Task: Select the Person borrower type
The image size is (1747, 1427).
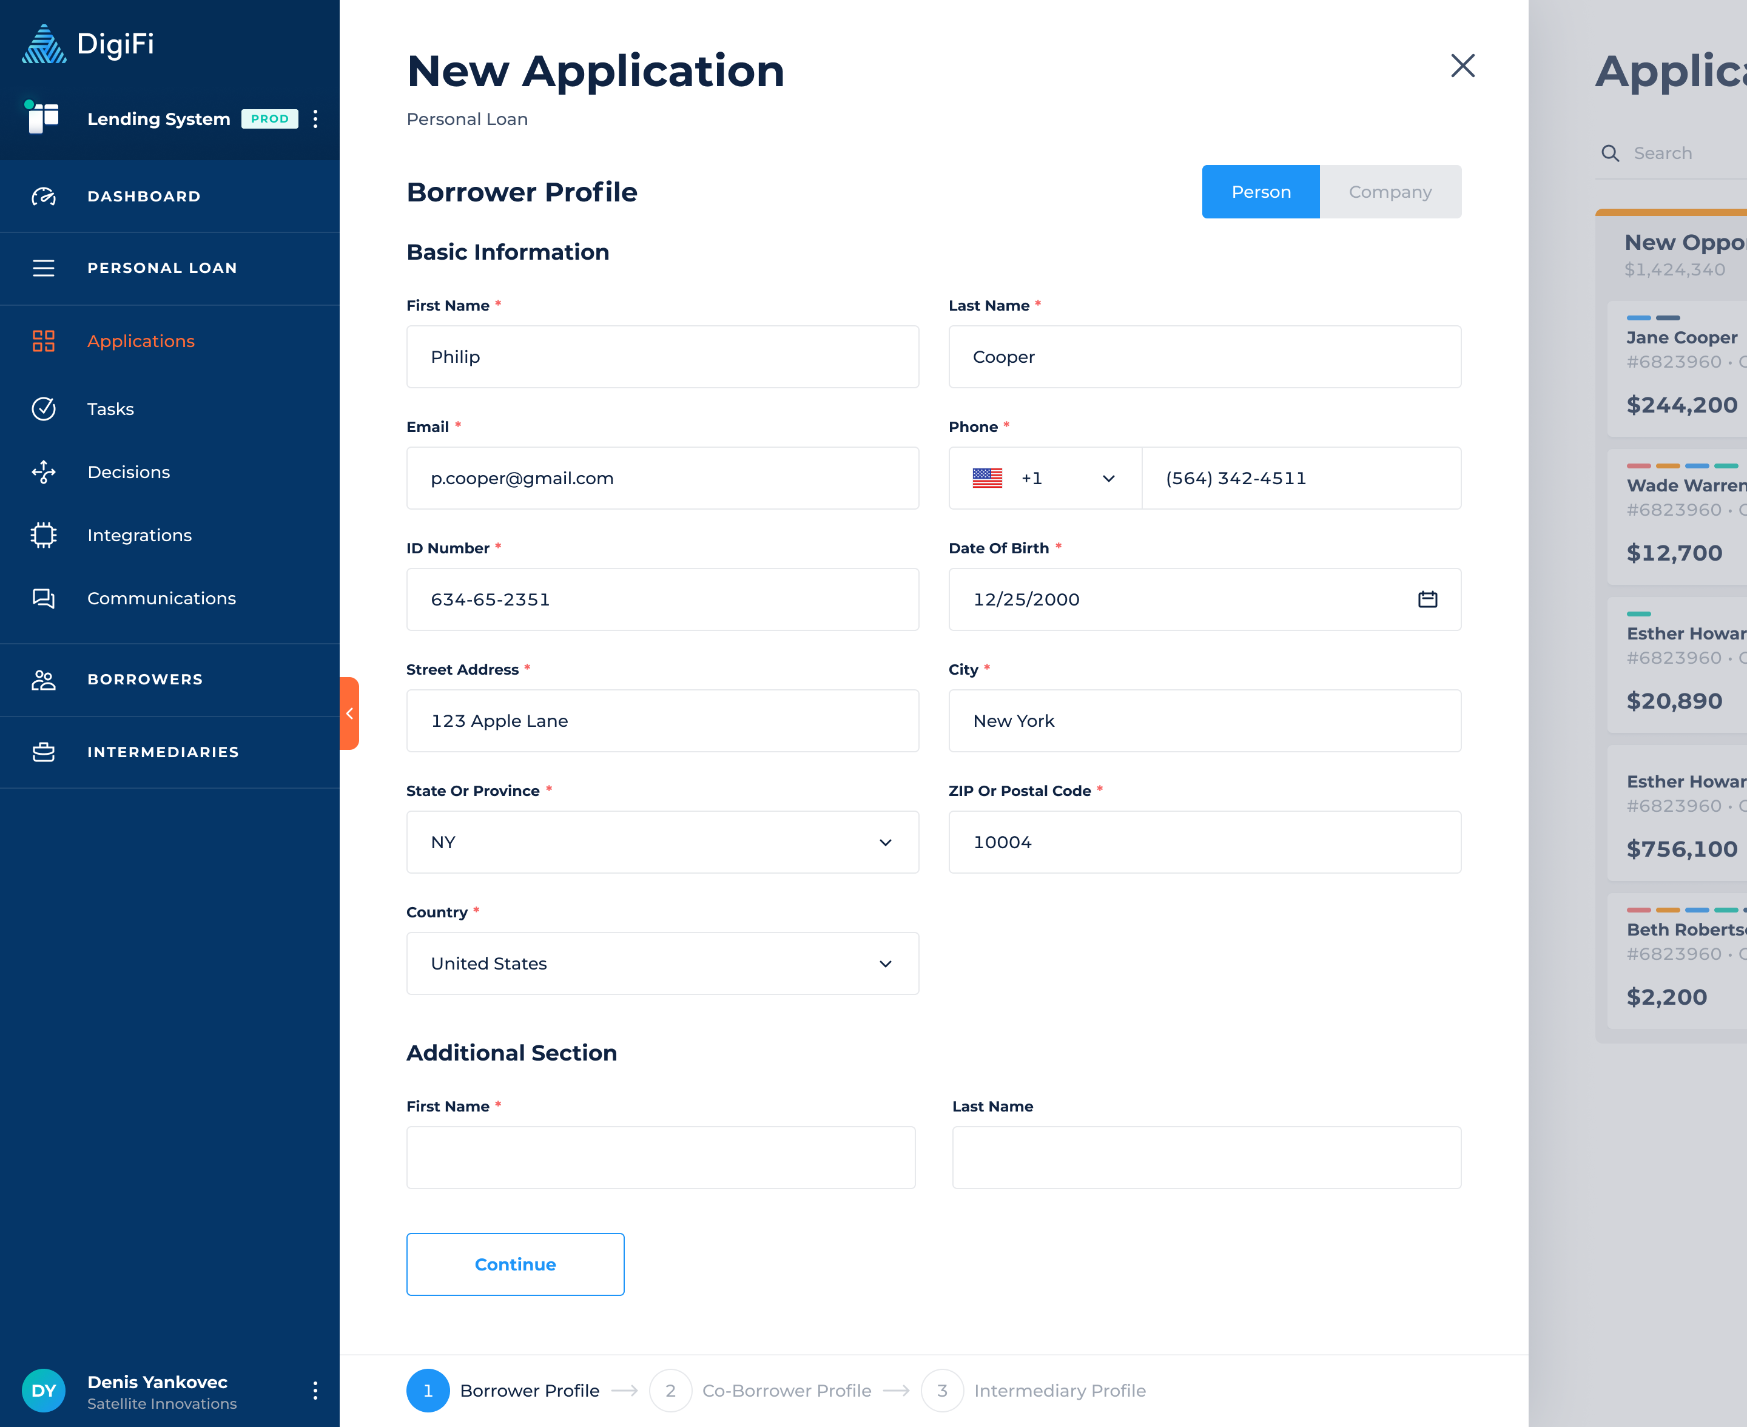Action: tap(1261, 192)
